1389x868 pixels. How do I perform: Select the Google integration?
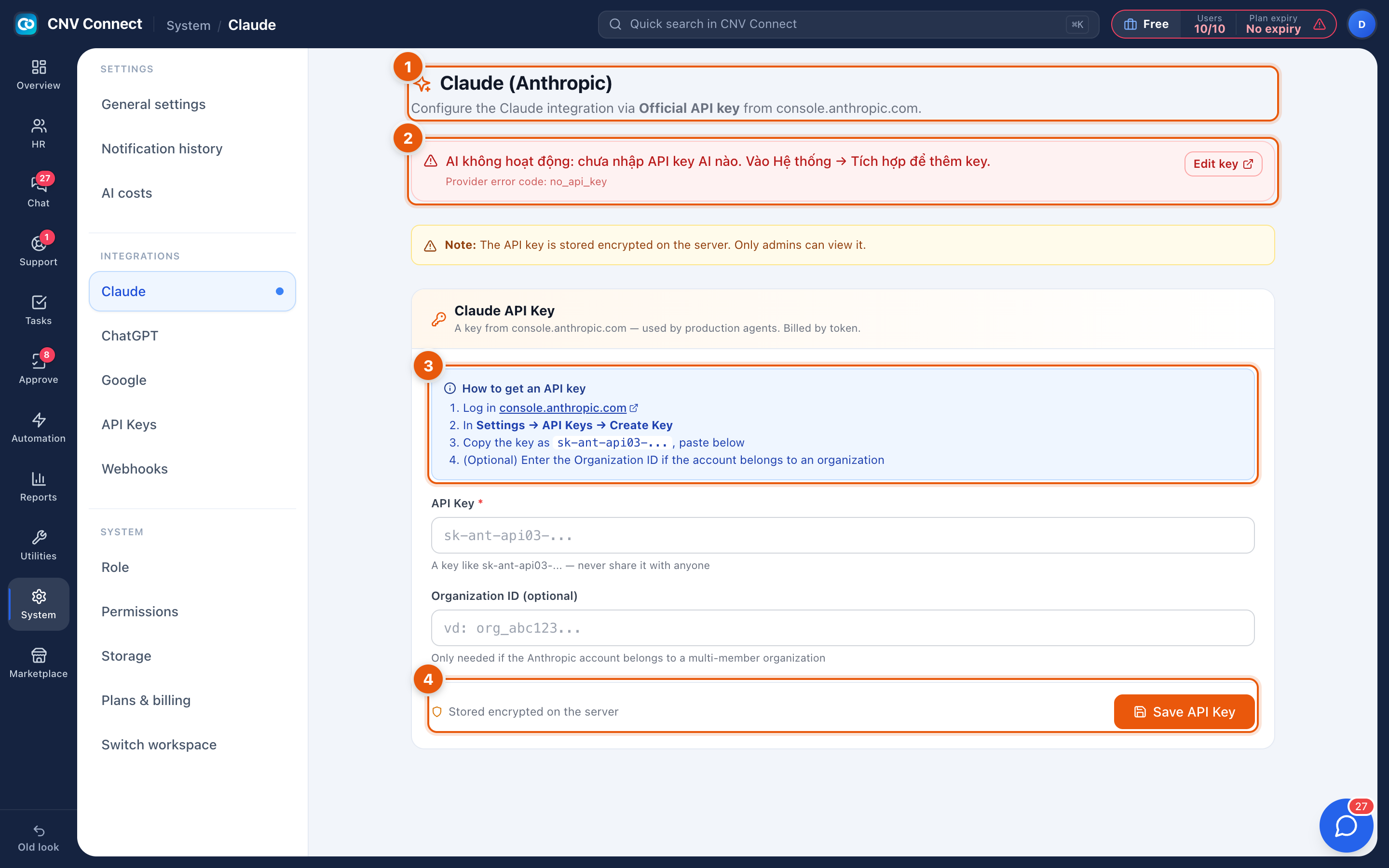pos(192,380)
